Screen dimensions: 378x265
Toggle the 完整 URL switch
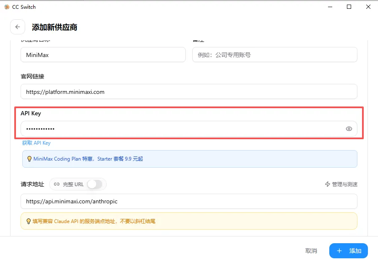pos(95,184)
